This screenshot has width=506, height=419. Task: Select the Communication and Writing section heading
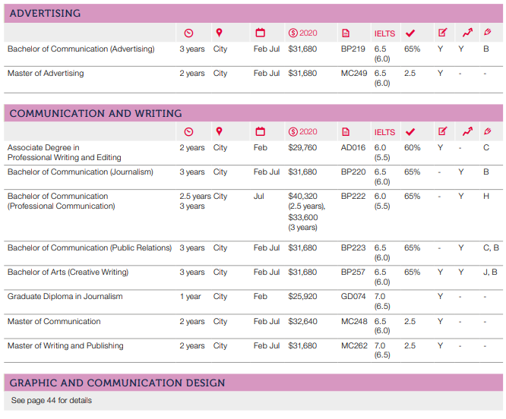pos(95,113)
